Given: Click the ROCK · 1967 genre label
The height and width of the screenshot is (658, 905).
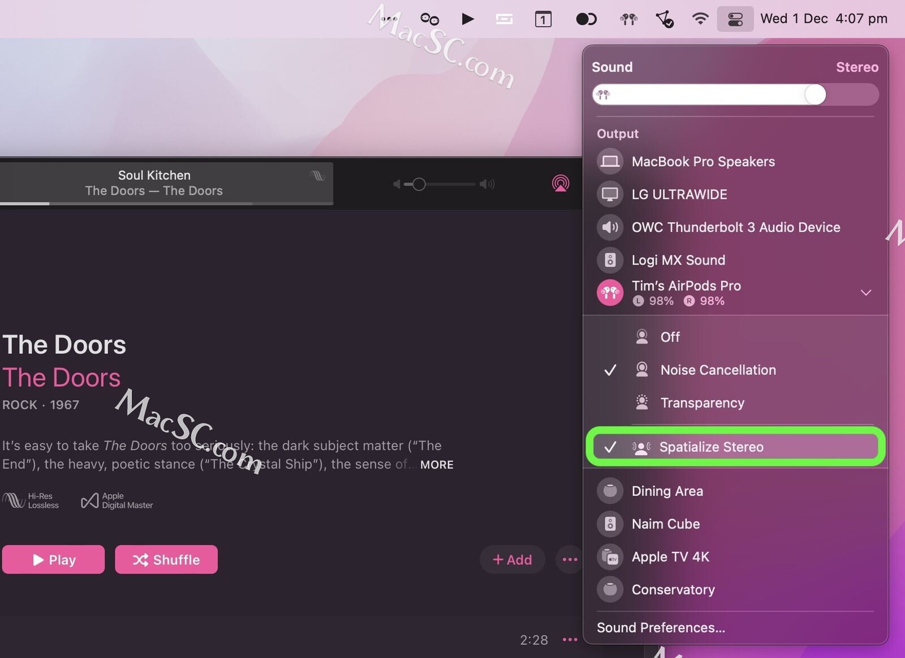Looking at the screenshot, I should point(41,405).
